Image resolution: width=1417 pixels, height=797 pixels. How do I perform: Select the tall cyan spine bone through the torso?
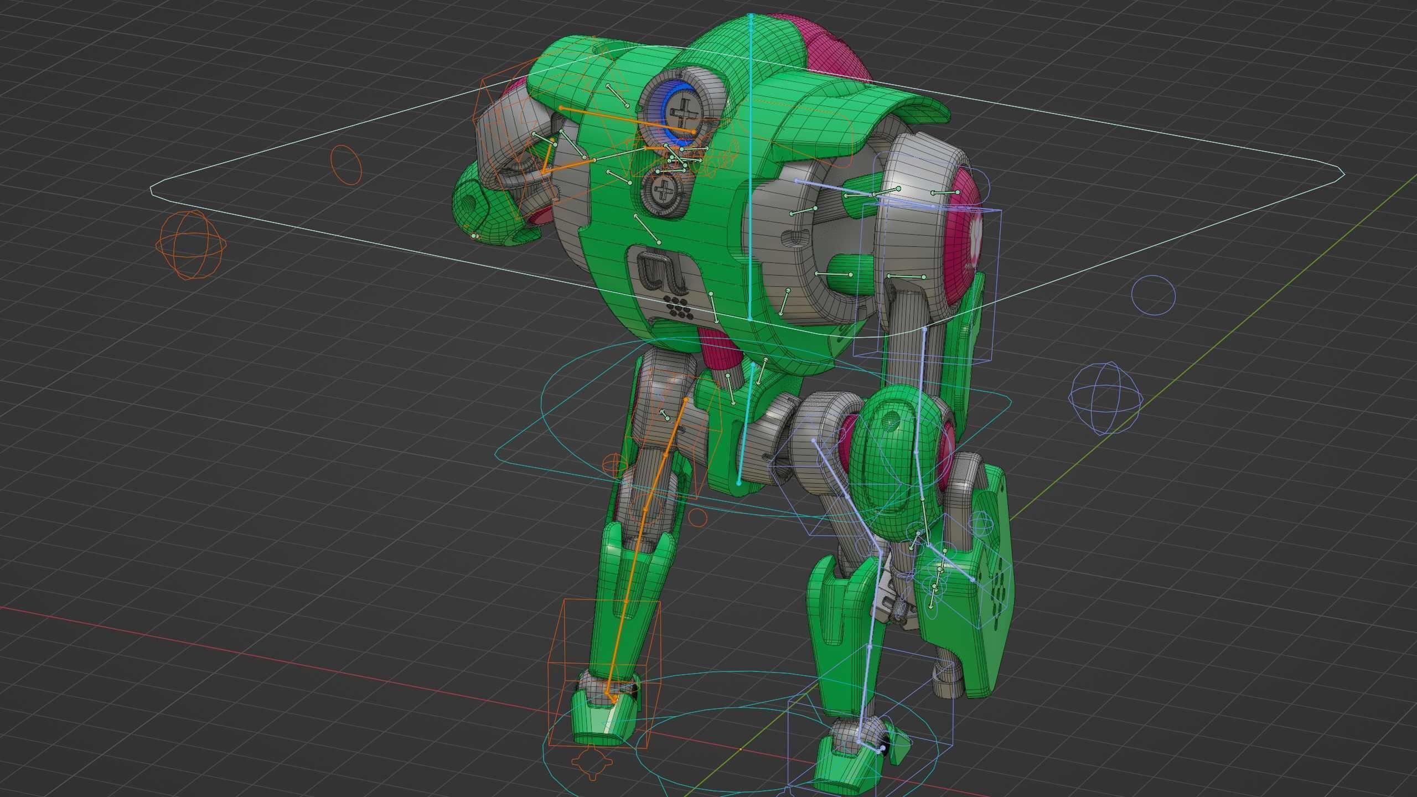pyautogui.click(x=750, y=167)
